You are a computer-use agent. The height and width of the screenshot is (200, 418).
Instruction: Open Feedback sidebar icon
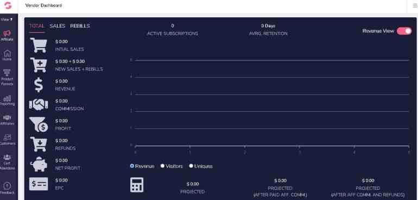point(7,188)
